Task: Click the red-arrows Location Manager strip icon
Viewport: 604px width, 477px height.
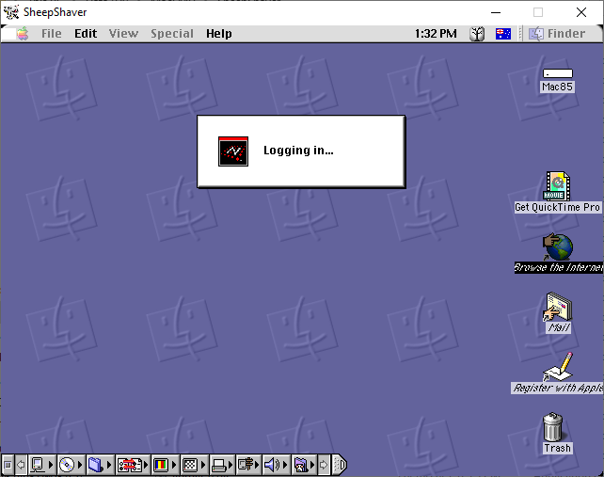Action: (130, 465)
